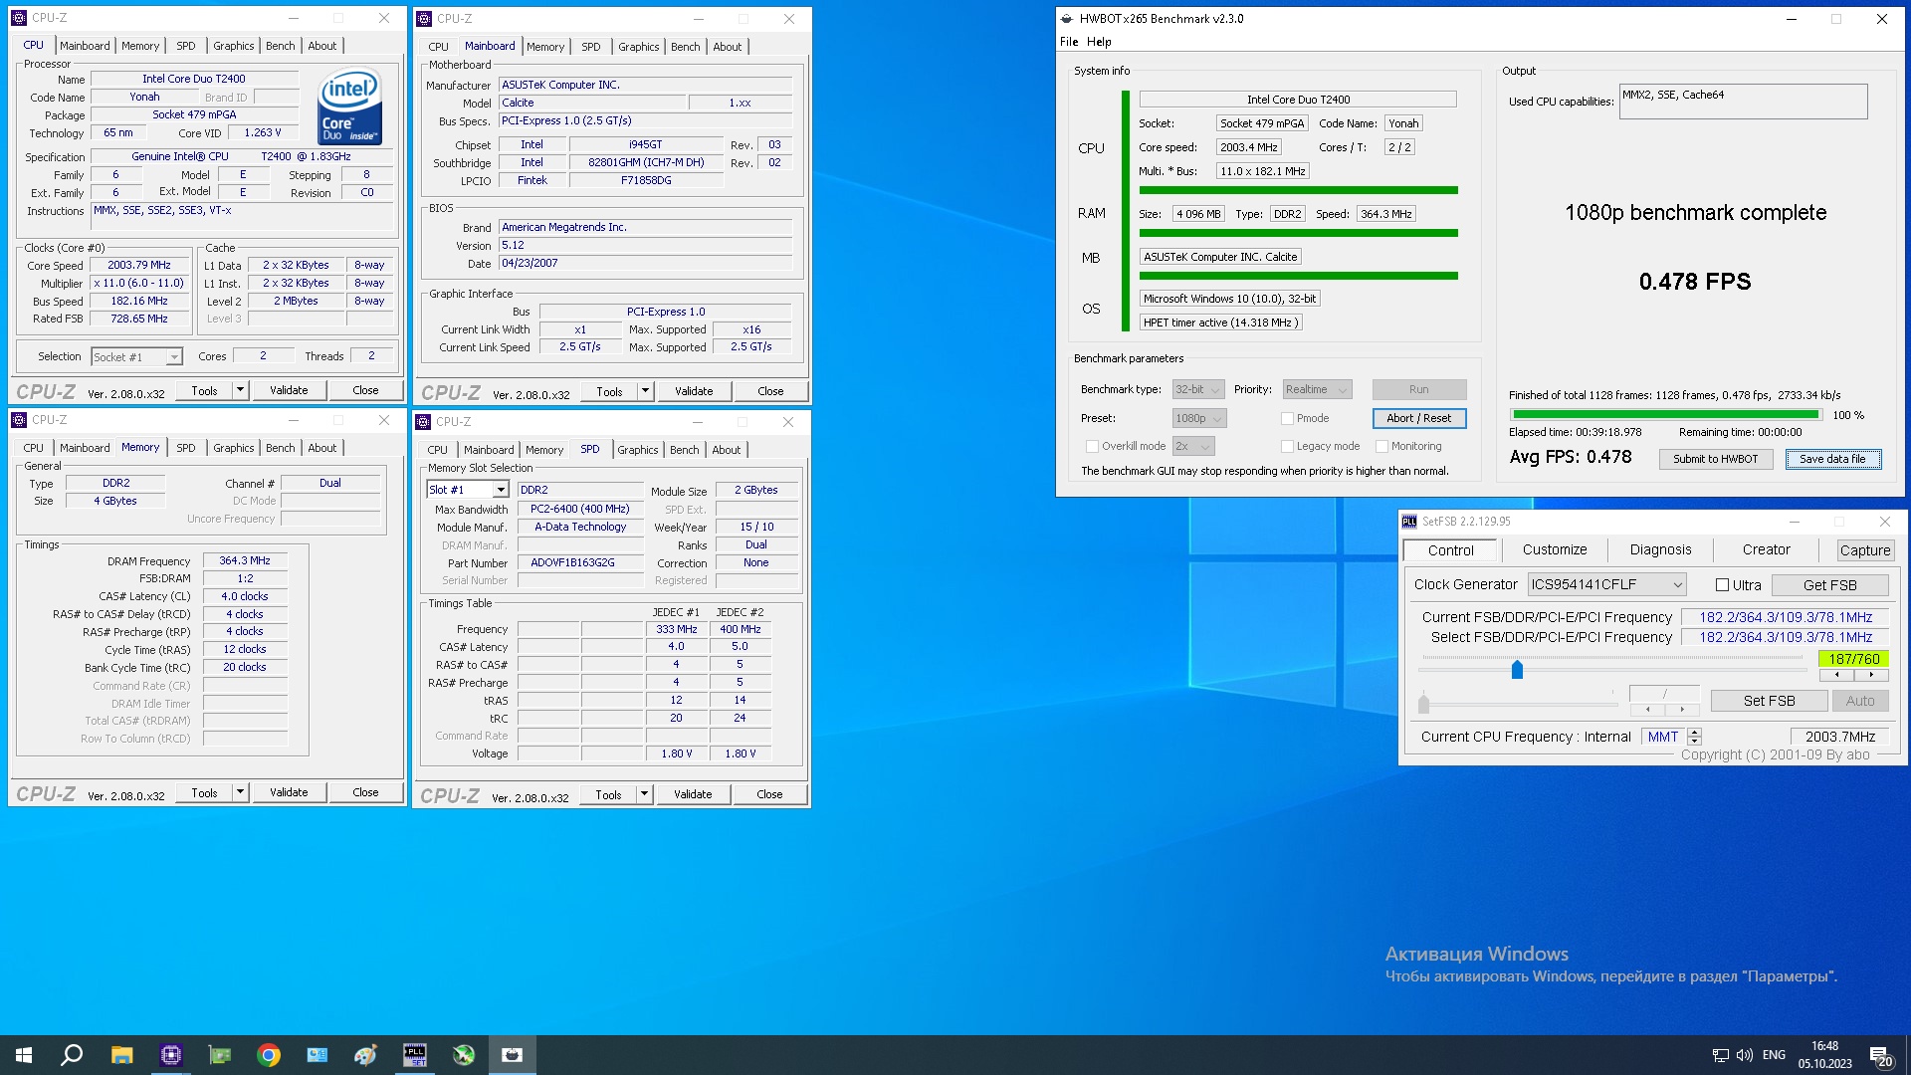Viewport: 1911px width, 1075px height.
Task: Switch to CPU-Z via the taskbar icon
Action: [171, 1055]
